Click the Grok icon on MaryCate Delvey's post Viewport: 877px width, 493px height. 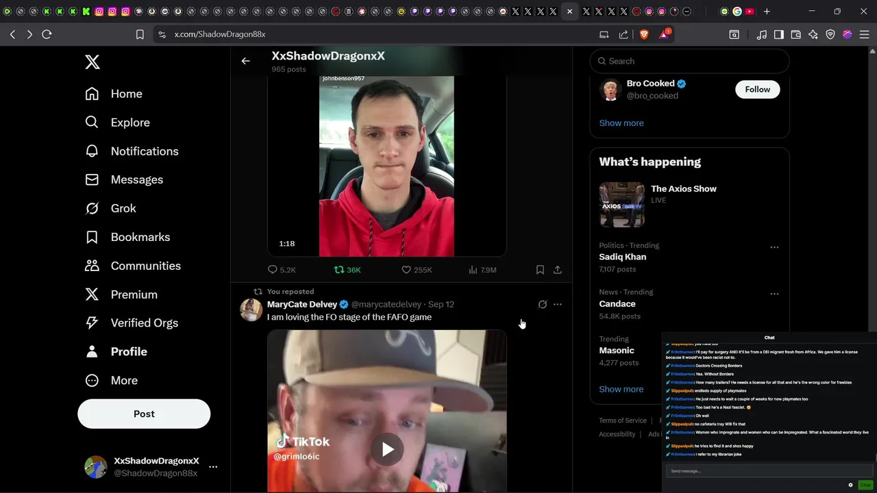[x=543, y=304]
